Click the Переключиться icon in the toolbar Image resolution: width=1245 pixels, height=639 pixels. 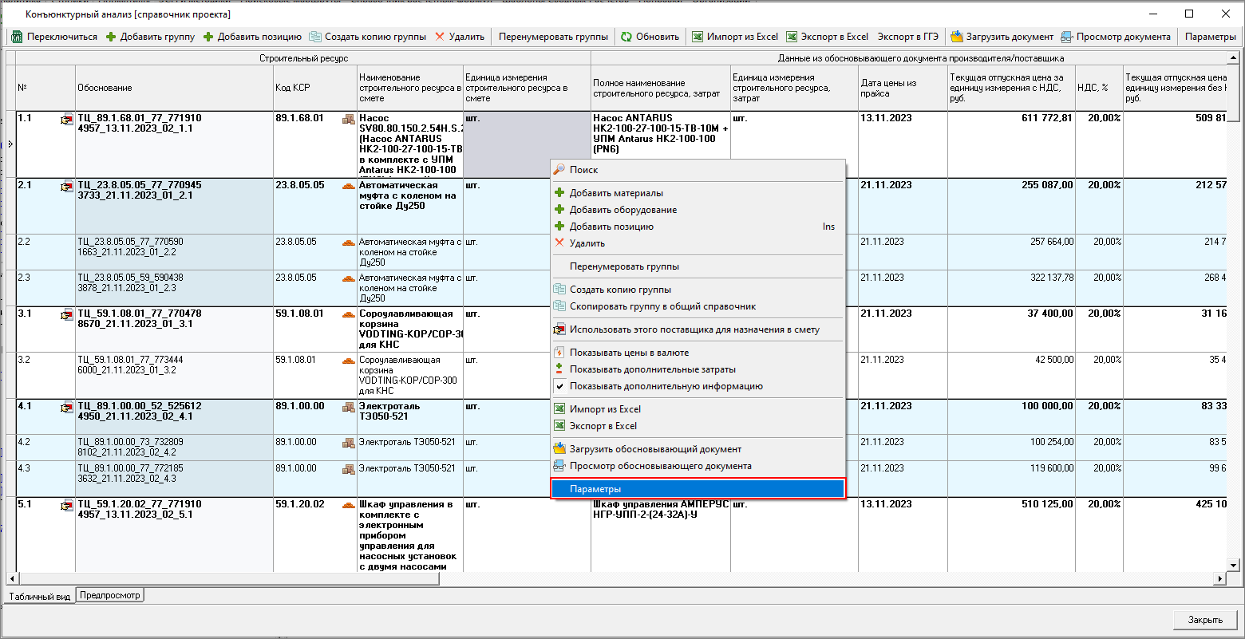point(17,37)
